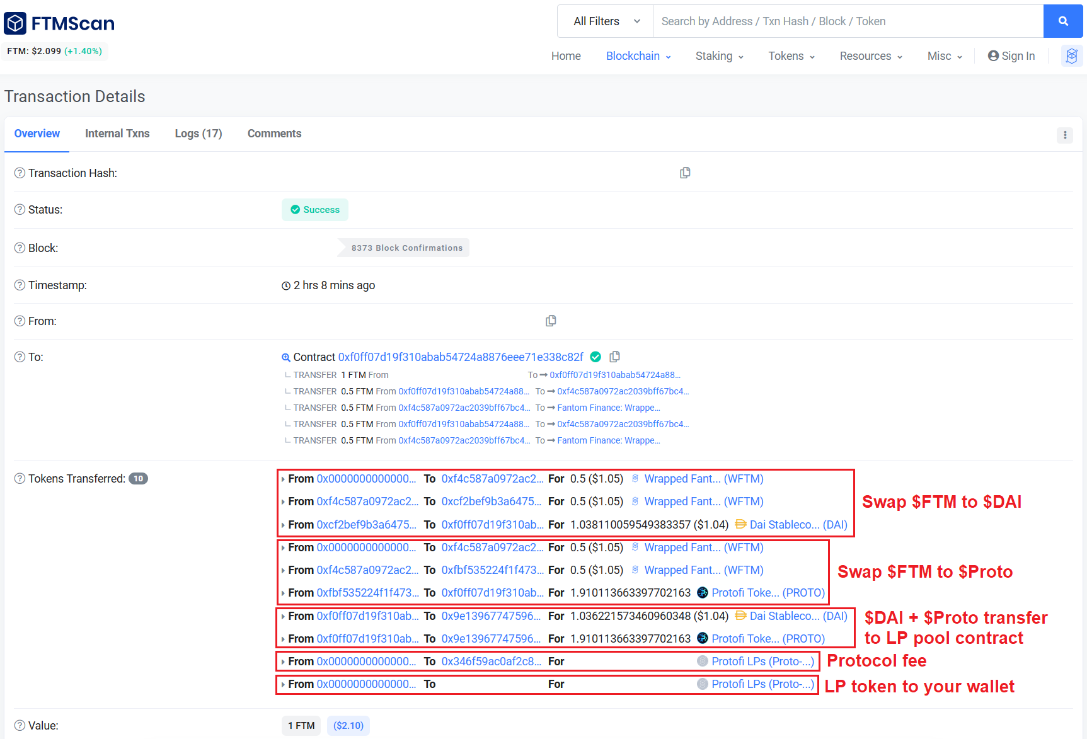Click the Protofi LPs icon in 0x346f59ac0af2c8 row
Image resolution: width=1087 pixels, height=739 pixels.
(x=702, y=661)
